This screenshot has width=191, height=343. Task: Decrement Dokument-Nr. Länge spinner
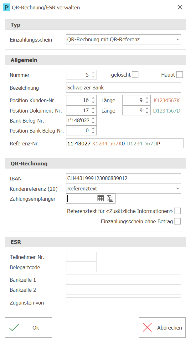[147, 113]
